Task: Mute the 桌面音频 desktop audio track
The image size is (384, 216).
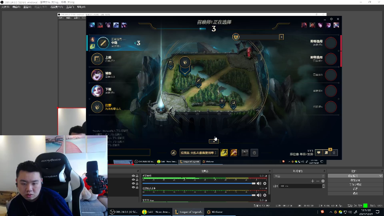Action: pos(259,183)
